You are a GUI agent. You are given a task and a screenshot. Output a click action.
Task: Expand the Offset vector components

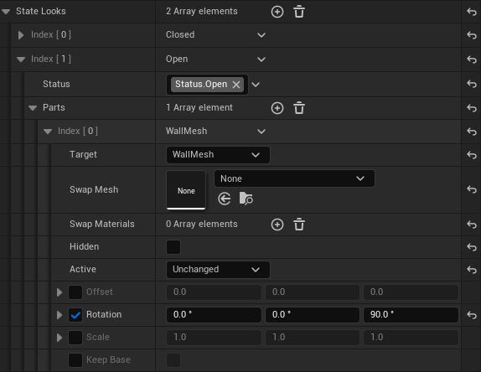(x=59, y=292)
